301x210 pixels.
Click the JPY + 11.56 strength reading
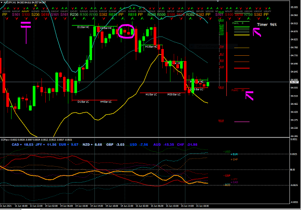[46, 145]
